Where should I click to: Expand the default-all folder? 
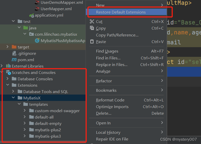25,117
